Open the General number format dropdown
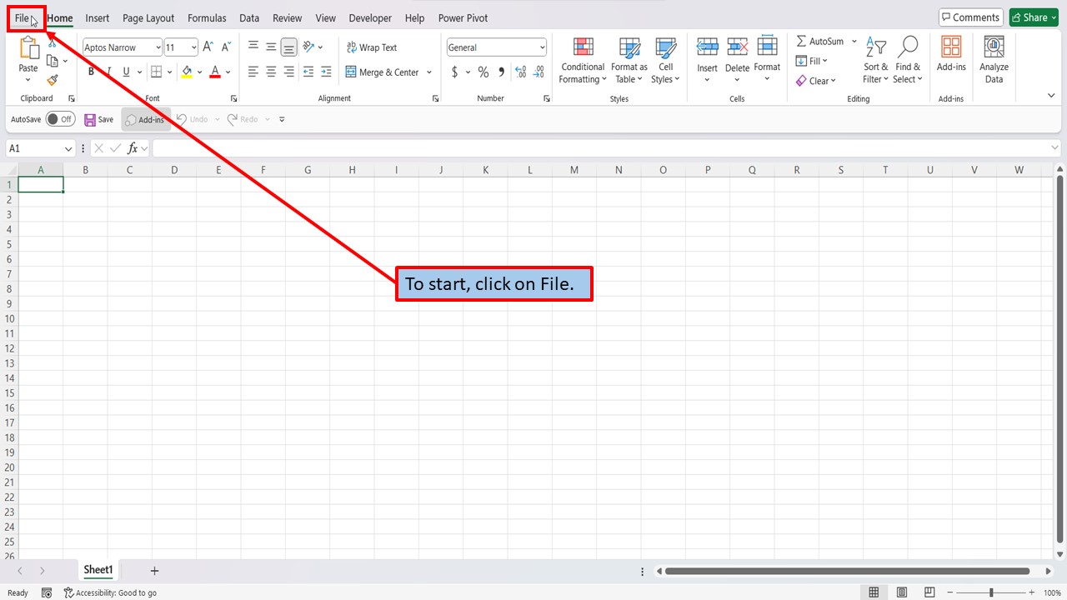 [542, 47]
